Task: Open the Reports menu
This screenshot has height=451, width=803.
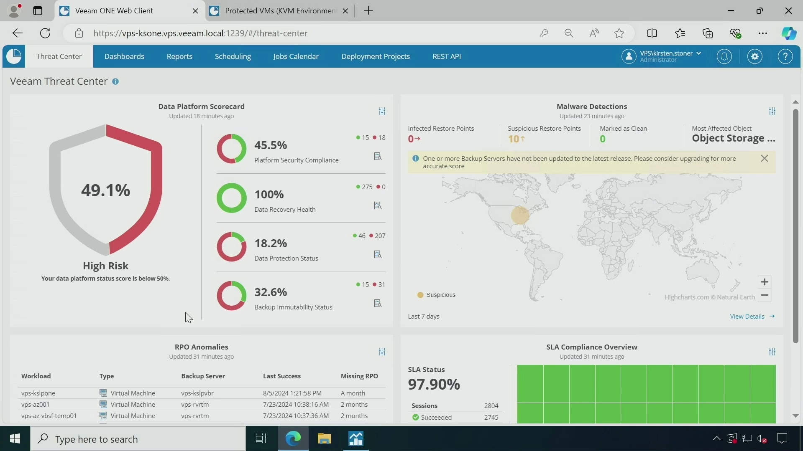Action: [x=179, y=56]
